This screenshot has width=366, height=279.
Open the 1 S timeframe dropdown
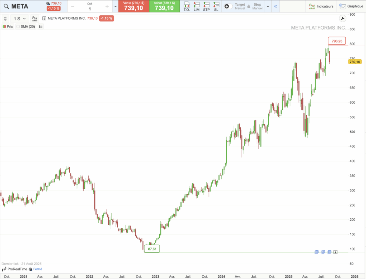pyautogui.click(x=20, y=19)
